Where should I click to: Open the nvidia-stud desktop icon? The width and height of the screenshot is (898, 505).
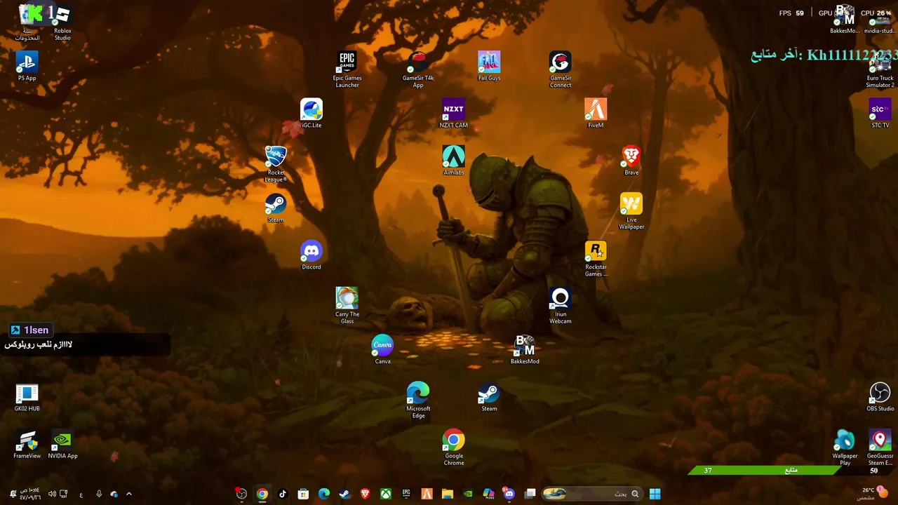[880, 22]
